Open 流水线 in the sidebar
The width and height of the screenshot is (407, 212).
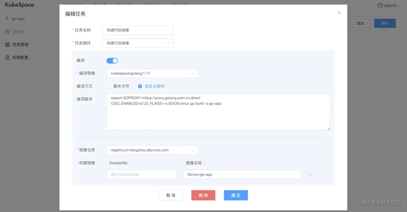(x=18, y=32)
